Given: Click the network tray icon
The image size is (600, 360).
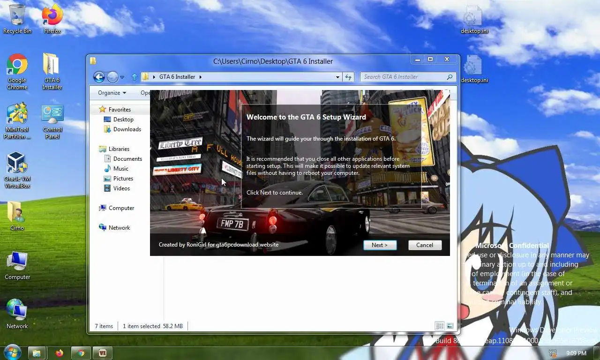Looking at the screenshot, I should pos(553,353).
